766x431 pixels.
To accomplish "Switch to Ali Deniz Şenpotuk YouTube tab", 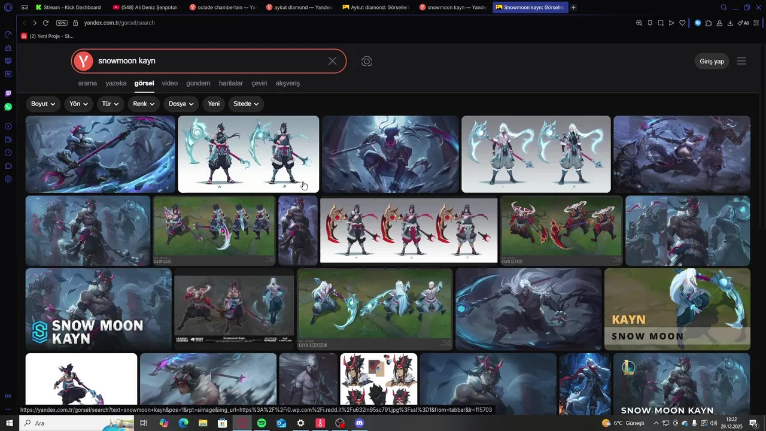I will (x=145, y=7).
